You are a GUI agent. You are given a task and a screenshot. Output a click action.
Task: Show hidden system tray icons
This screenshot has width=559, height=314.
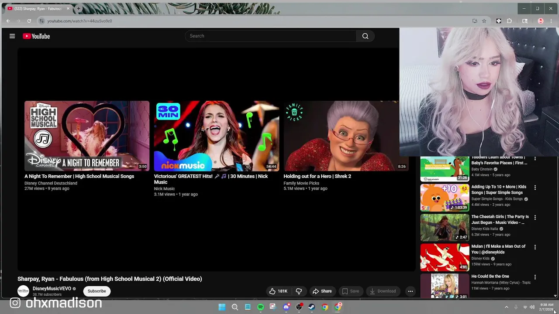507,307
